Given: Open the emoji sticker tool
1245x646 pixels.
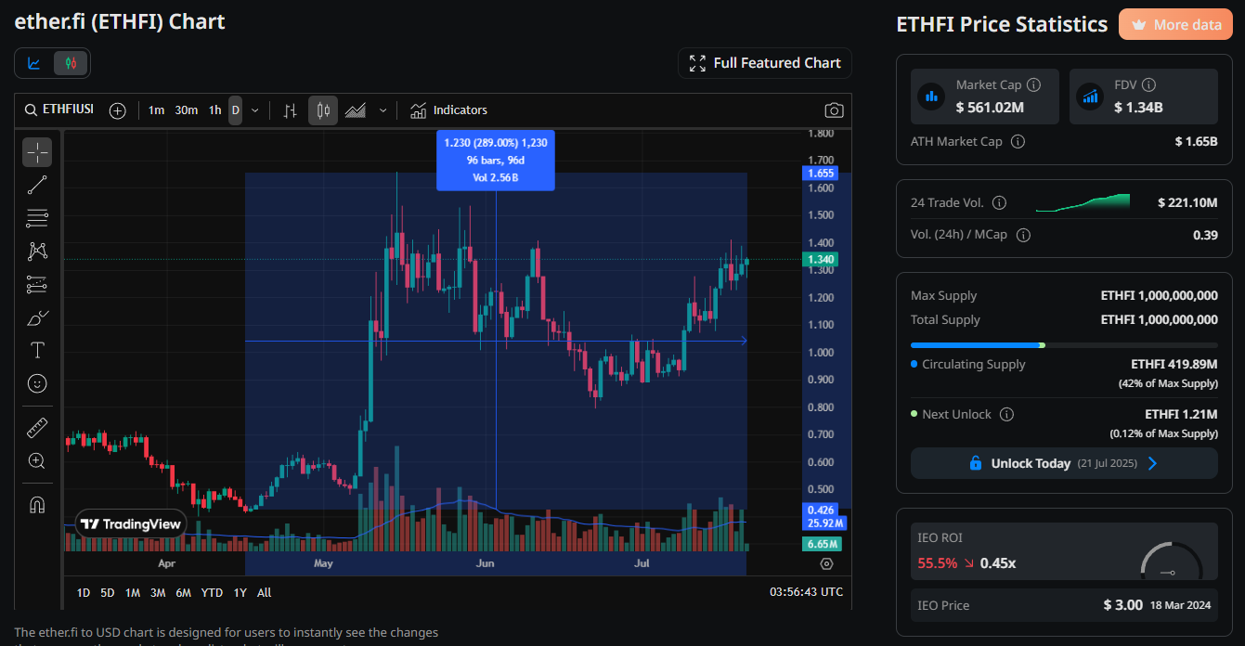Looking at the screenshot, I should [37, 382].
